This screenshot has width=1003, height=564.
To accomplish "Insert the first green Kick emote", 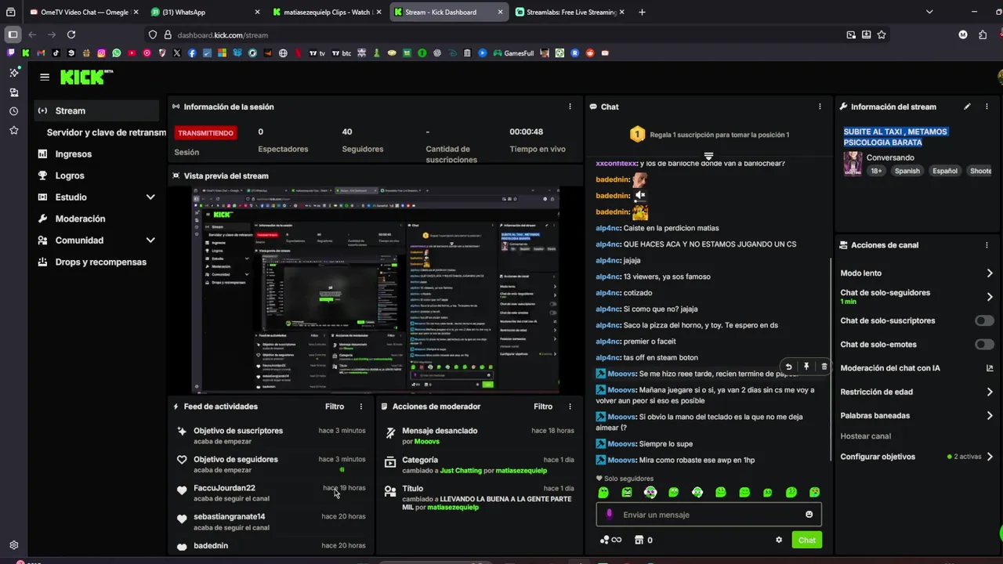I will pyautogui.click(x=603, y=493).
